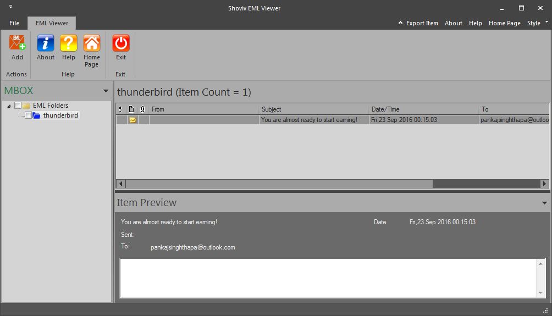Tick the thunderbird folder checkbox

pyautogui.click(x=29, y=115)
